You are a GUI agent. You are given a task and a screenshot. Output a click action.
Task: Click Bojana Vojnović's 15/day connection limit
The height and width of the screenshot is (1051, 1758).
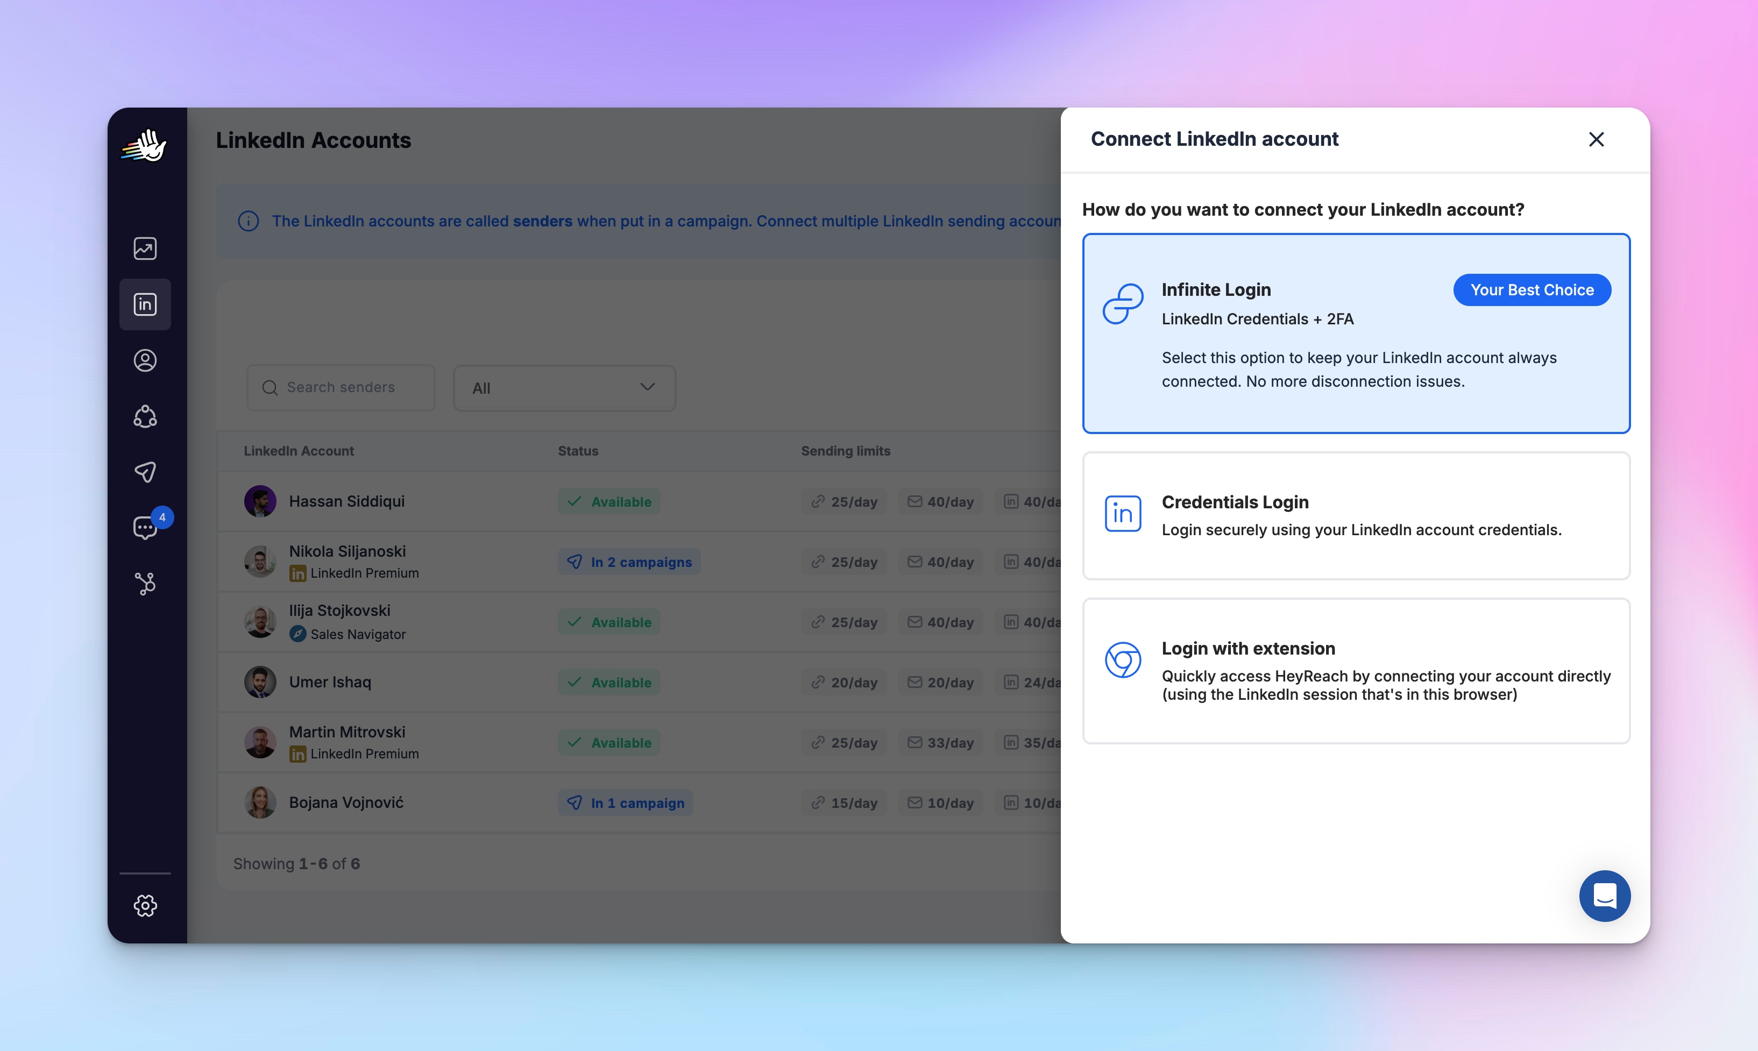843,803
